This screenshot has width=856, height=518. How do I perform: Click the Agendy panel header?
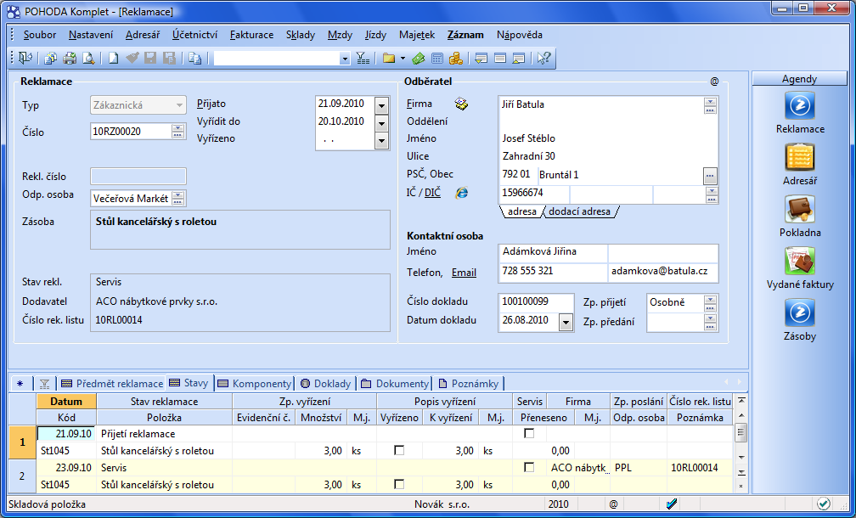(x=800, y=79)
